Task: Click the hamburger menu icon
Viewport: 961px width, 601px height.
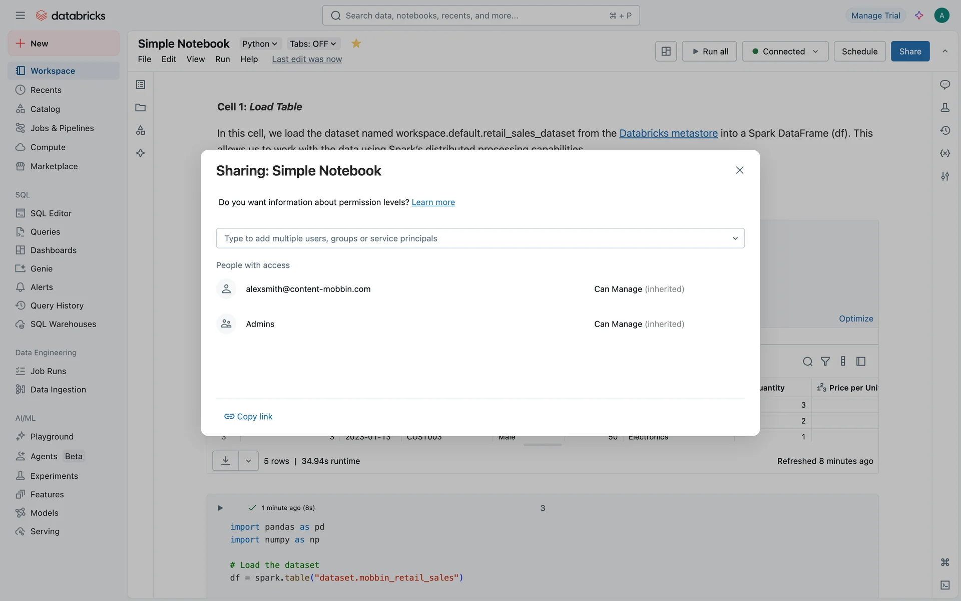Action: pyautogui.click(x=20, y=16)
